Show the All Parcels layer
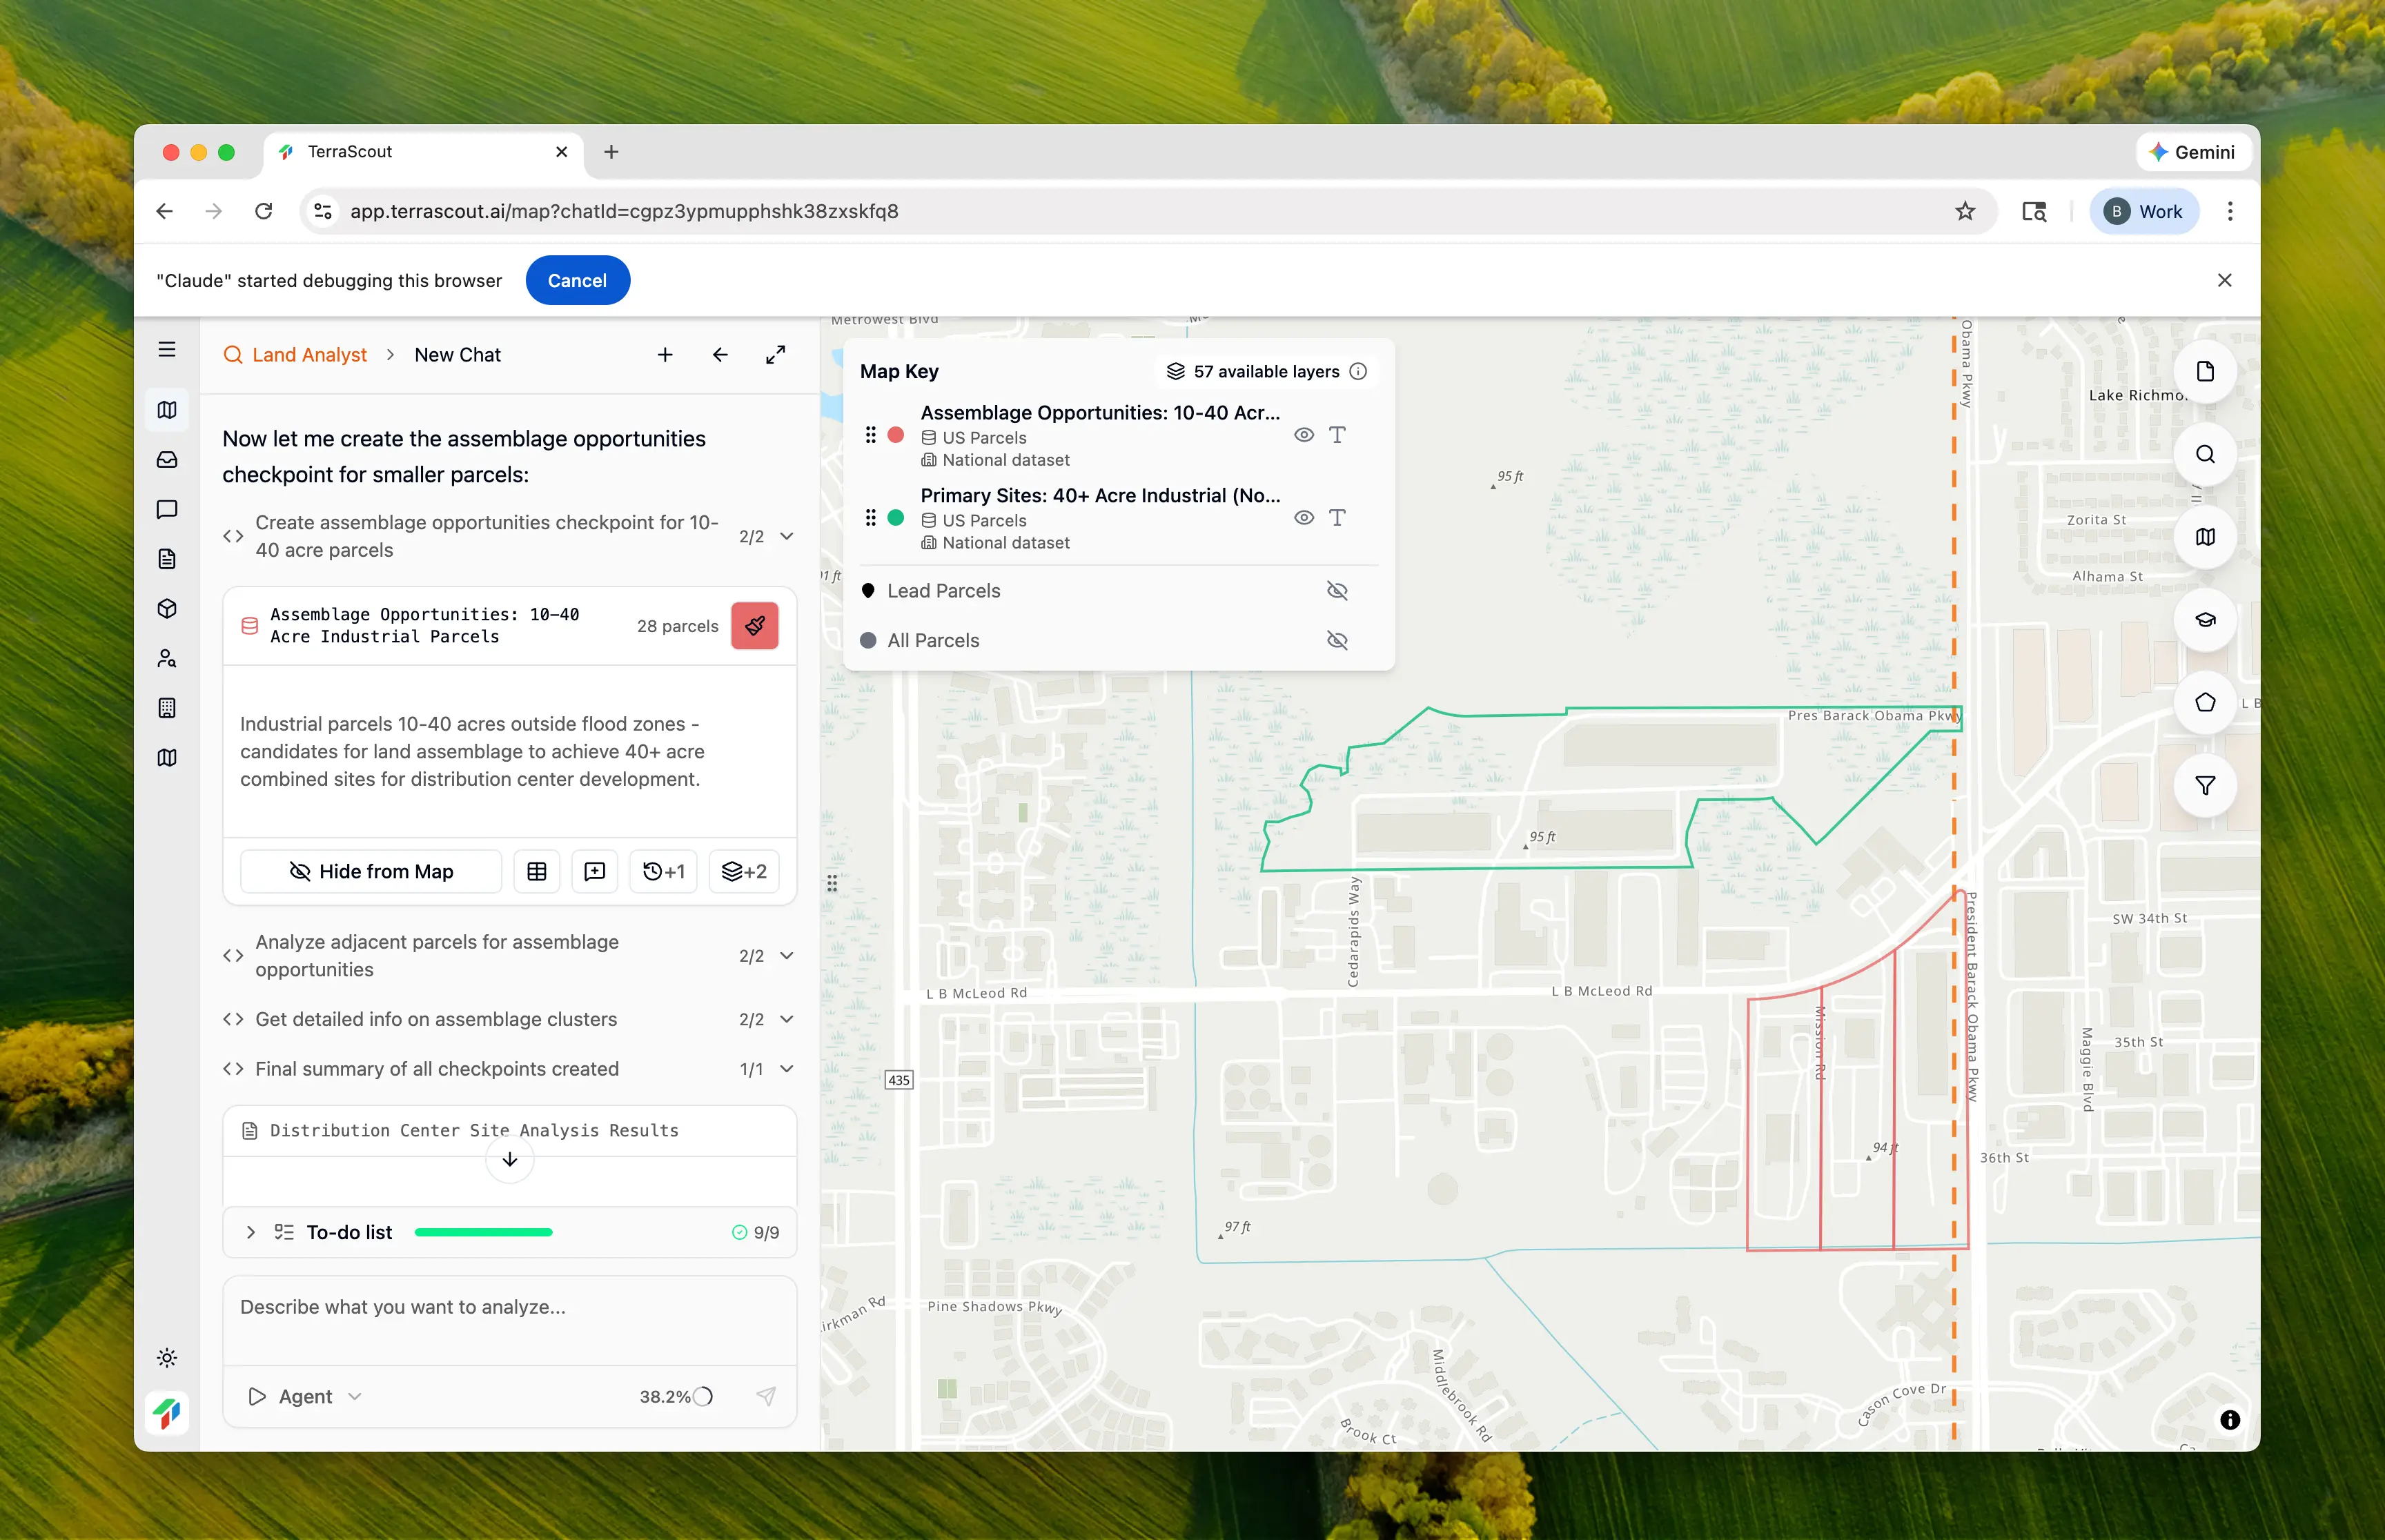 1336,641
